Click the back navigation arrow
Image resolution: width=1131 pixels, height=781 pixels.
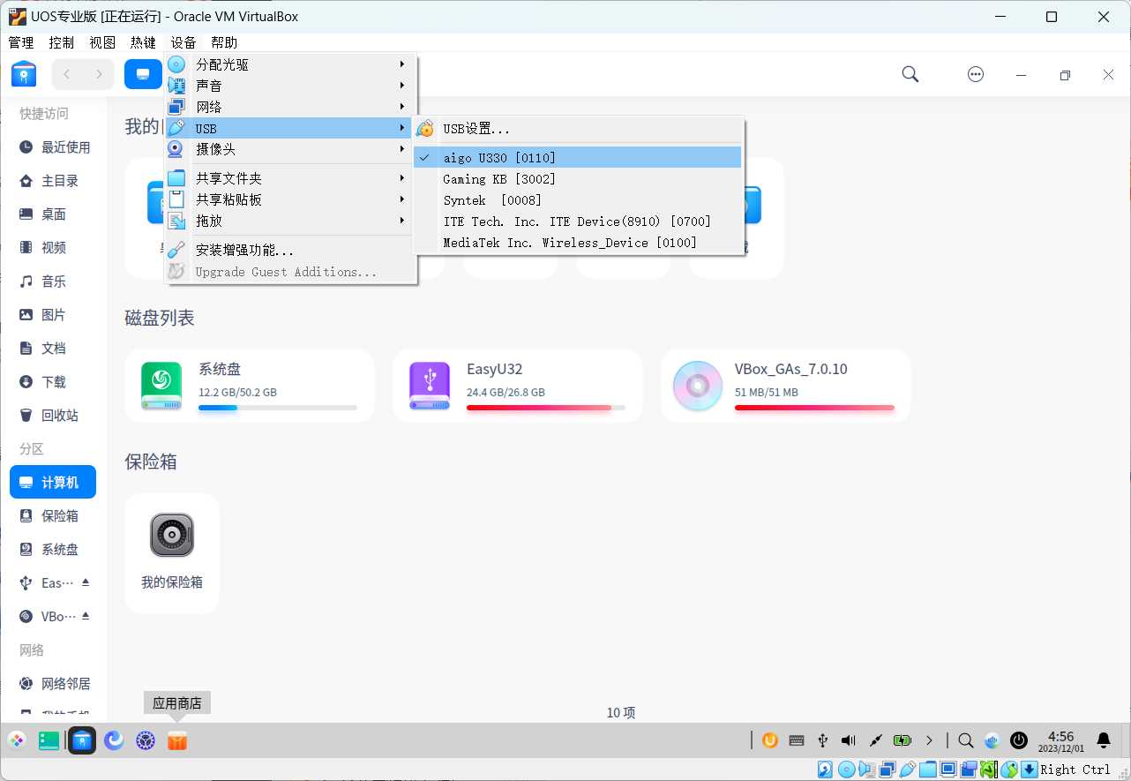67,74
